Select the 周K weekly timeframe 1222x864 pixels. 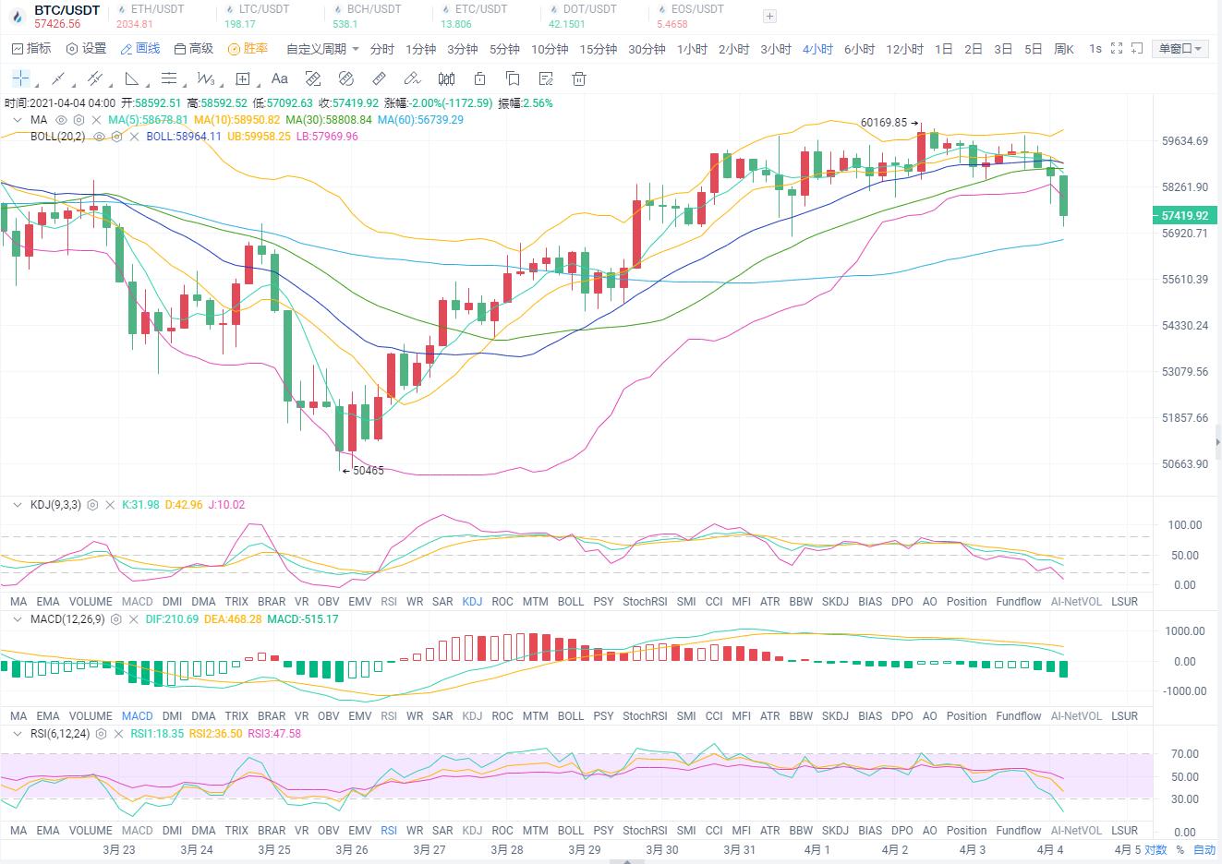click(x=1064, y=49)
